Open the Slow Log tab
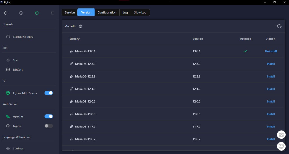Viewport: 289px width, 154px height. (x=140, y=12)
